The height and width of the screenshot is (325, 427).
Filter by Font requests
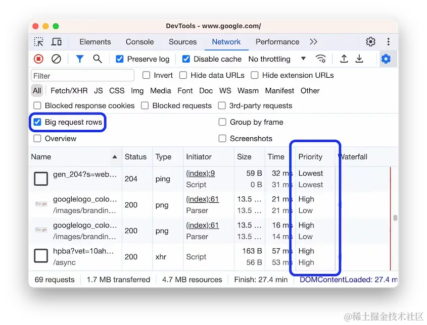point(185,90)
